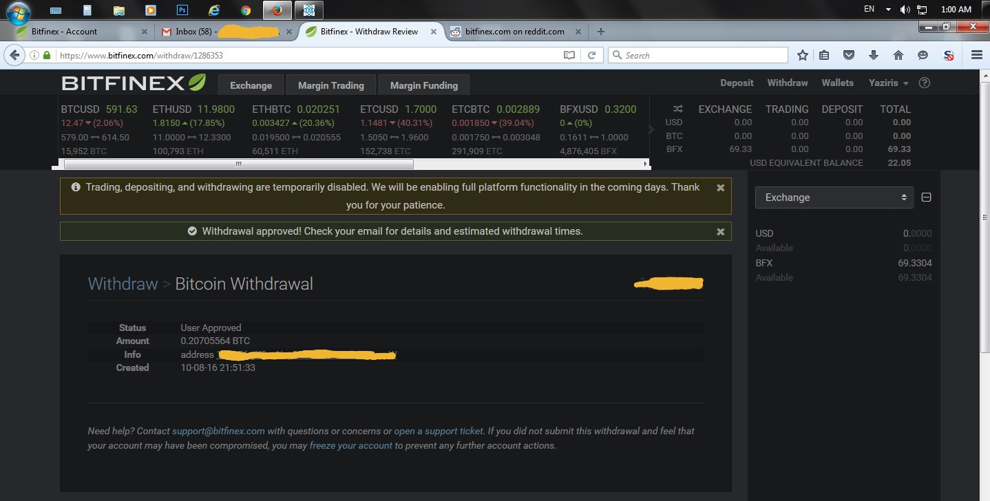The width and height of the screenshot is (990, 501).
Task: Select the BTCUSD ticker
Action: pyautogui.click(x=99, y=129)
